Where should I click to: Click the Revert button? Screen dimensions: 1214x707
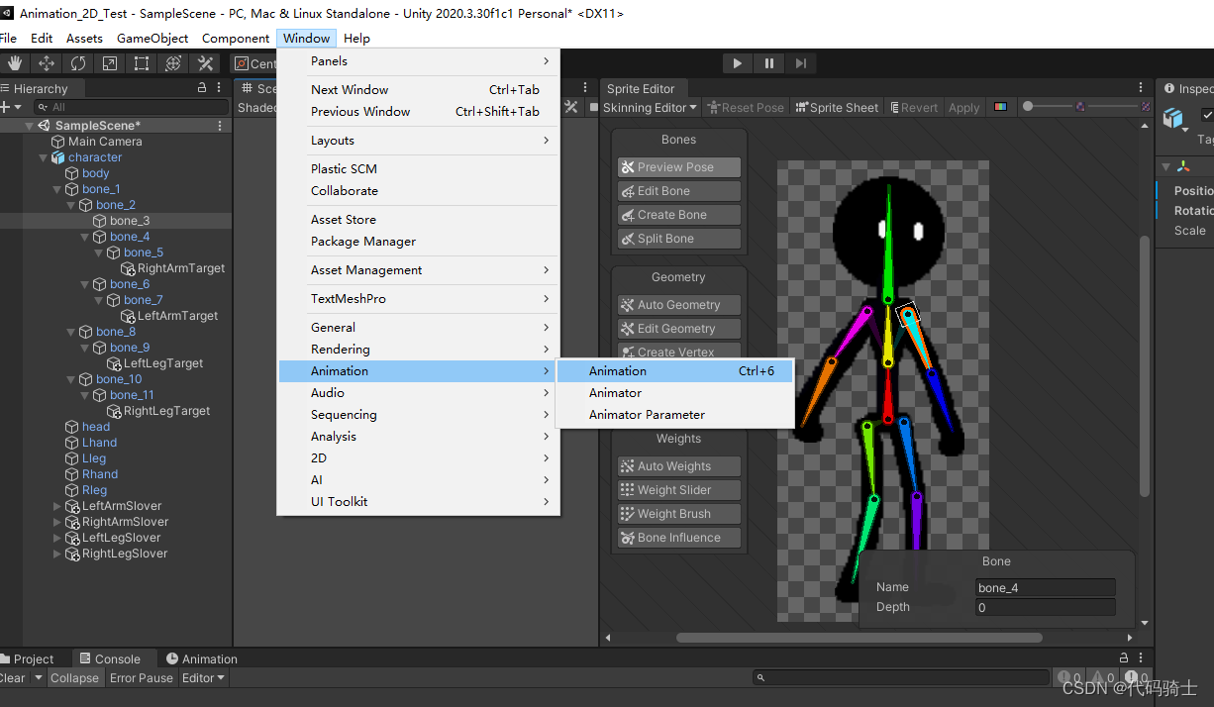(913, 107)
